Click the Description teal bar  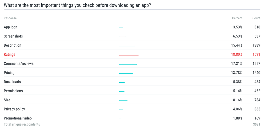(x=127, y=46)
